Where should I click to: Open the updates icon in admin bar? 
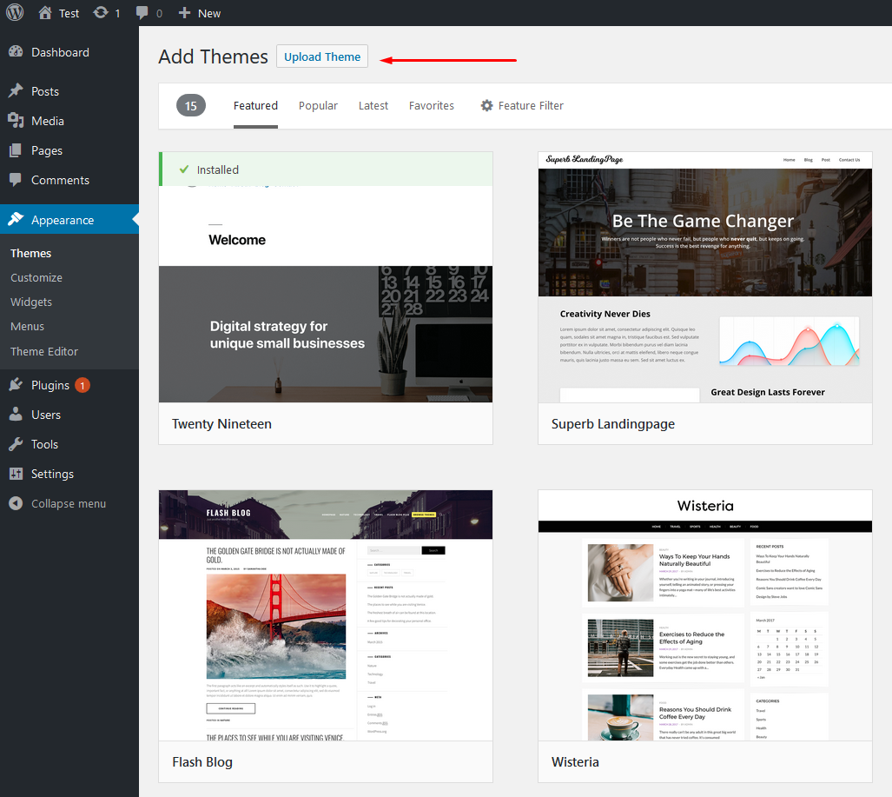[x=101, y=13]
